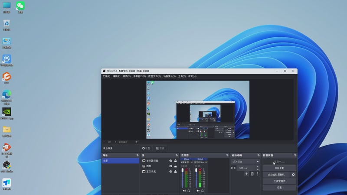Launch the NVIDIA App desktop shortcut
Image resolution: width=347 pixels, height=195 pixels.
[7, 114]
